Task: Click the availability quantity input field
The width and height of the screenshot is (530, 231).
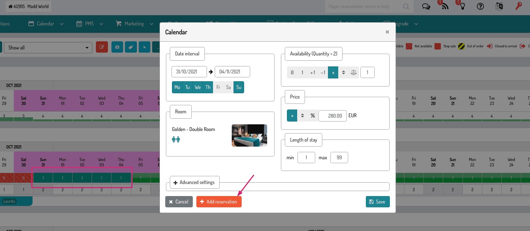Action: click(368, 72)
